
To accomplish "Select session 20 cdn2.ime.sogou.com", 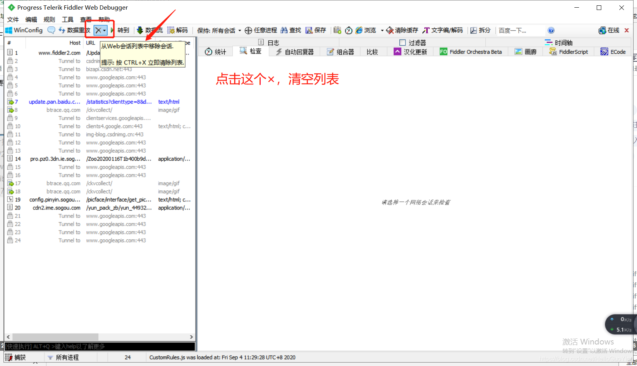I will tap(100, 208).
